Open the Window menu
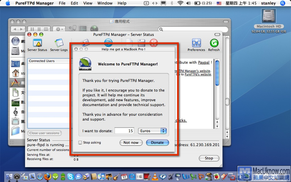 [x=105, y=3]
